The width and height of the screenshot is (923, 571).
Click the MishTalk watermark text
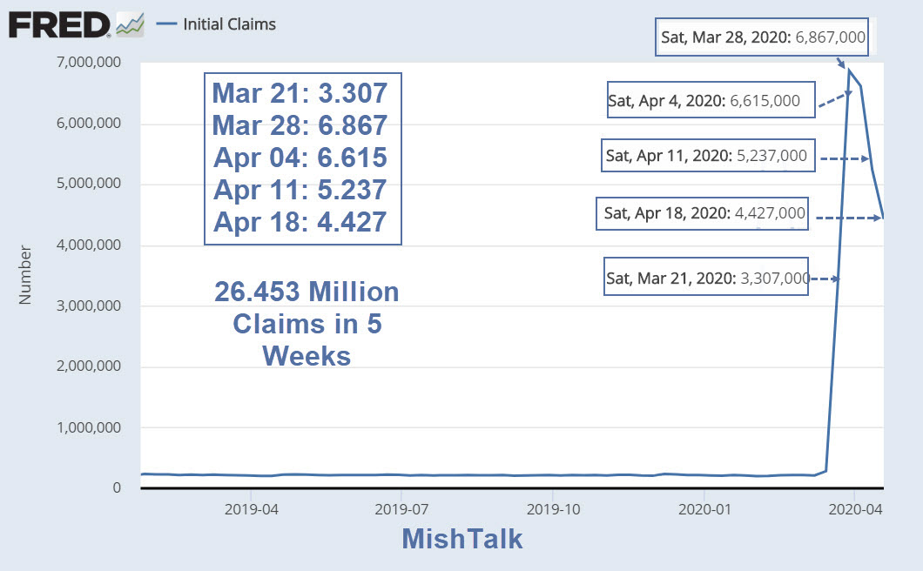click(461, 540)
